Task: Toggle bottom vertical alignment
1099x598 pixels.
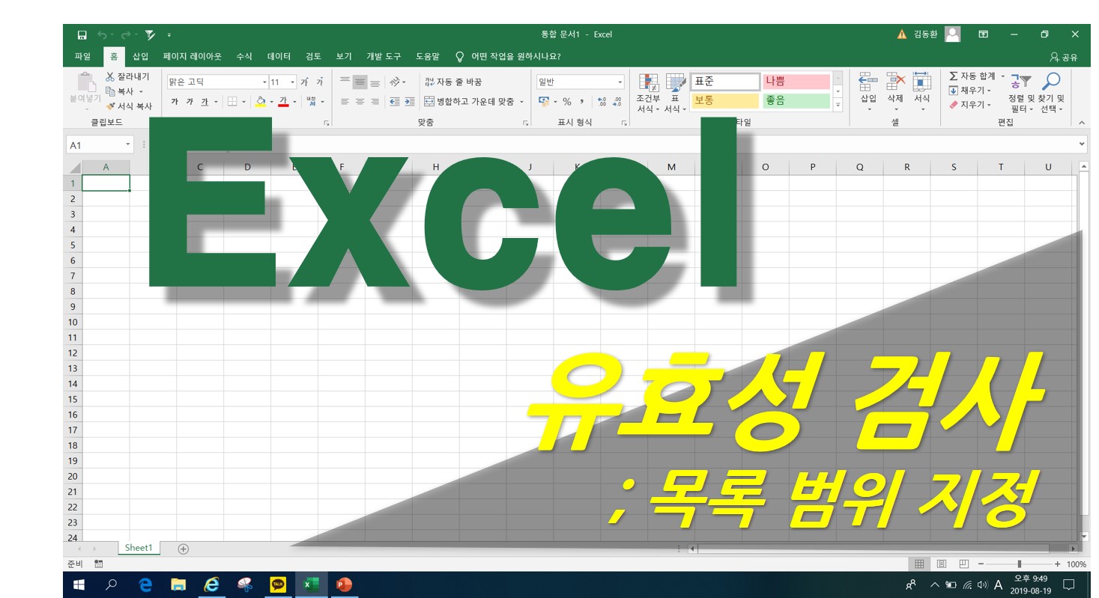Action: pos(375,82)
